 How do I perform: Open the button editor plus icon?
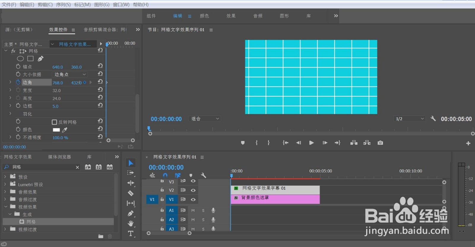[468, 143]
